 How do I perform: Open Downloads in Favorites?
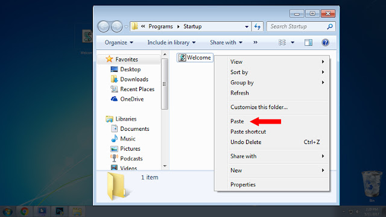coord(134,79)
